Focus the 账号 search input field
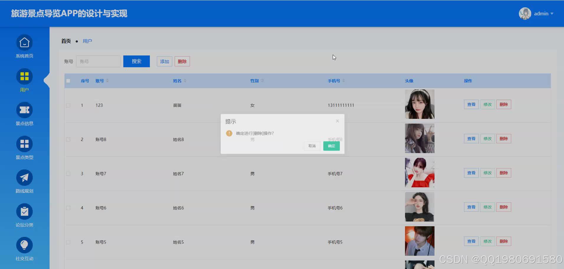Screen dimensions: 564x269 98,61
